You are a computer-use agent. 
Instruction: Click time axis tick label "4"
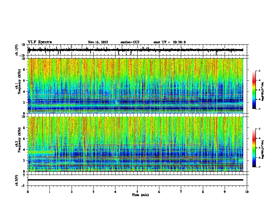115,192
